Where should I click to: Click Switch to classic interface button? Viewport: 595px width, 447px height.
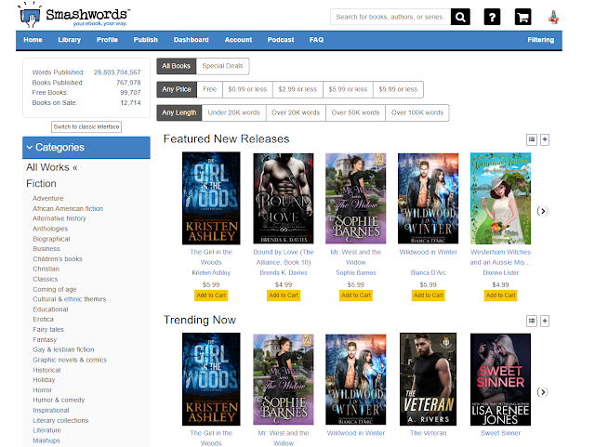tap(86, 126)
